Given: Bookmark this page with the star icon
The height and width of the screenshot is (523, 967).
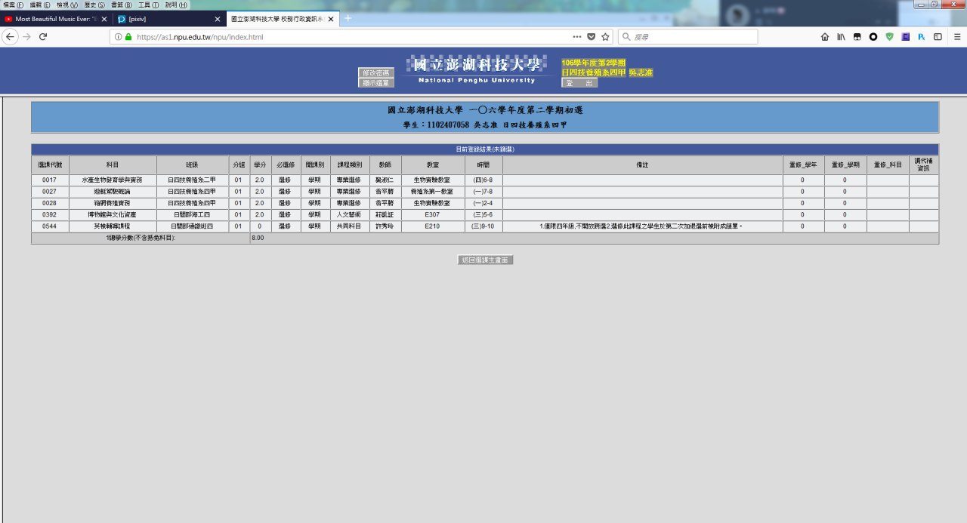Looking at the screenshot, I should [605, 37].
